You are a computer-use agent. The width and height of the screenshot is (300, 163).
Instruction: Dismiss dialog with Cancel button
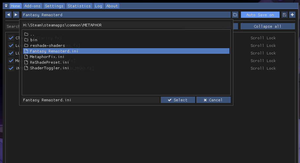tap(213, 100)
